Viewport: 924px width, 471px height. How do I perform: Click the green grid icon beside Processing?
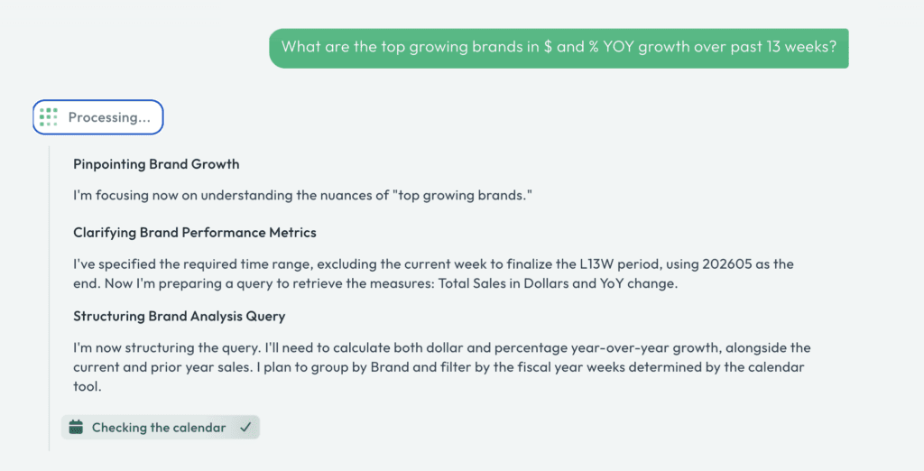tap(49, 116)
